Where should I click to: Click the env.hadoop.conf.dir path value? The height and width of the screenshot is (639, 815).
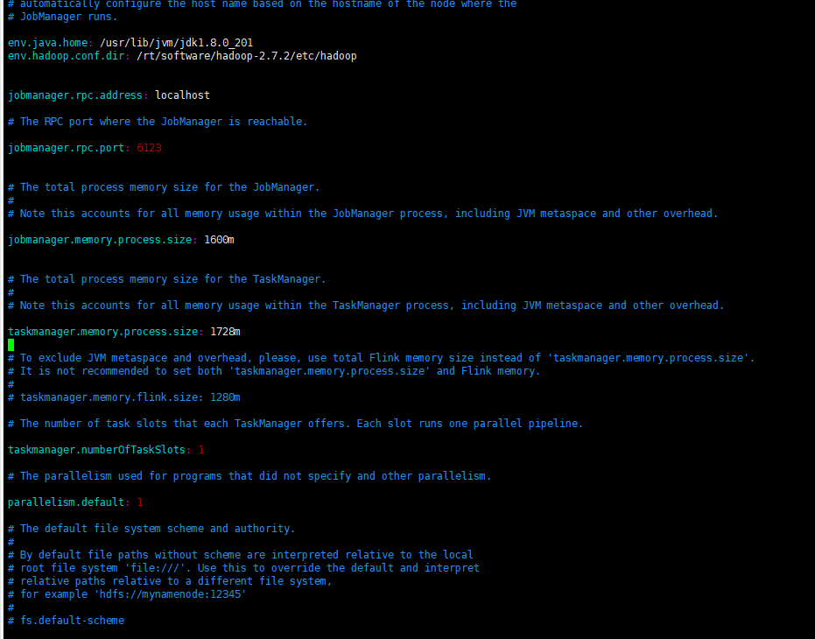(x=245, y=55)
